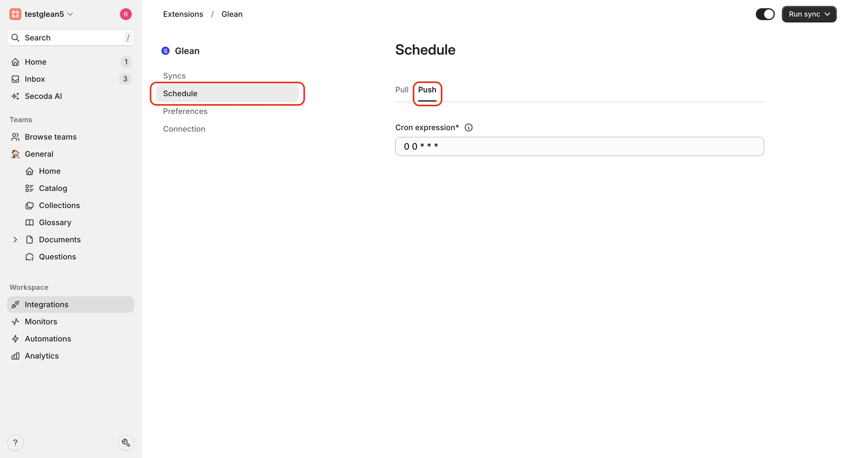Open Analytics chart item
The image size is (851, 458).
pyautogui.click(x=41, y=356)
